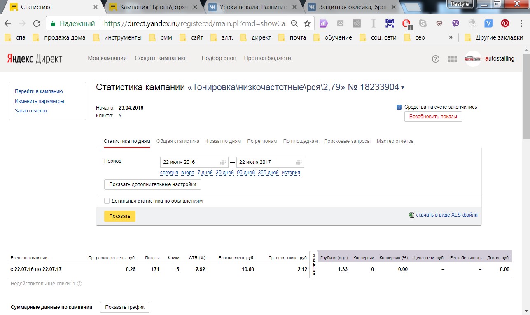Click the autostailing account avatar
Screen dimensions: 530x315
tap(473, 59)
